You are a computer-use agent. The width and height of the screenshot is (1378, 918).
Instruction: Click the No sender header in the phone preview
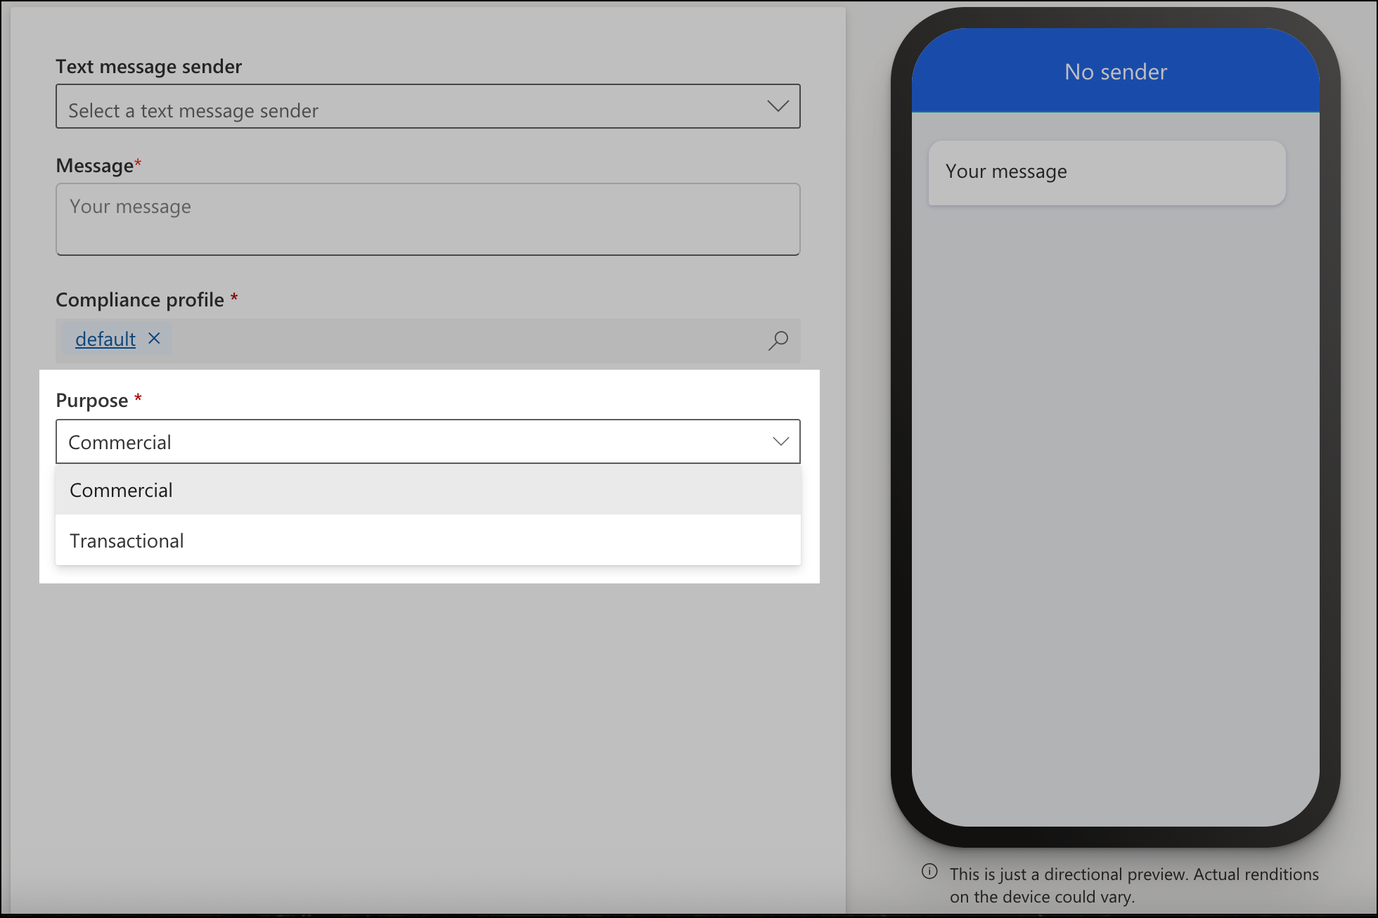click(1115, 71)
